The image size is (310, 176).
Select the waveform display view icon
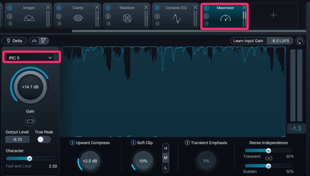[x=34, y=41]
